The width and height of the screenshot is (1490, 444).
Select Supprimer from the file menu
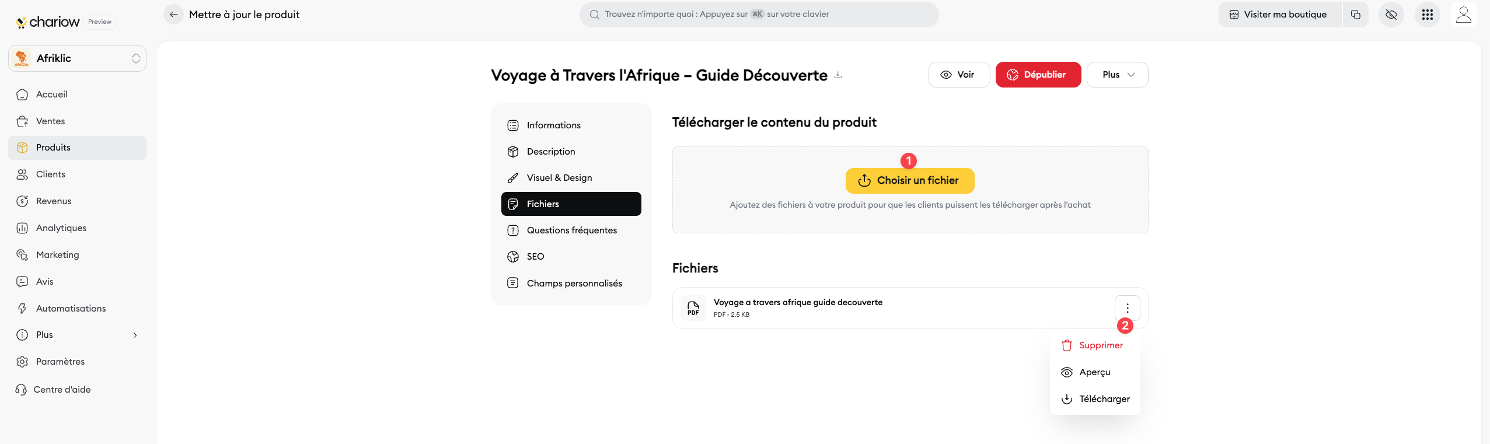coord(1100,345)
